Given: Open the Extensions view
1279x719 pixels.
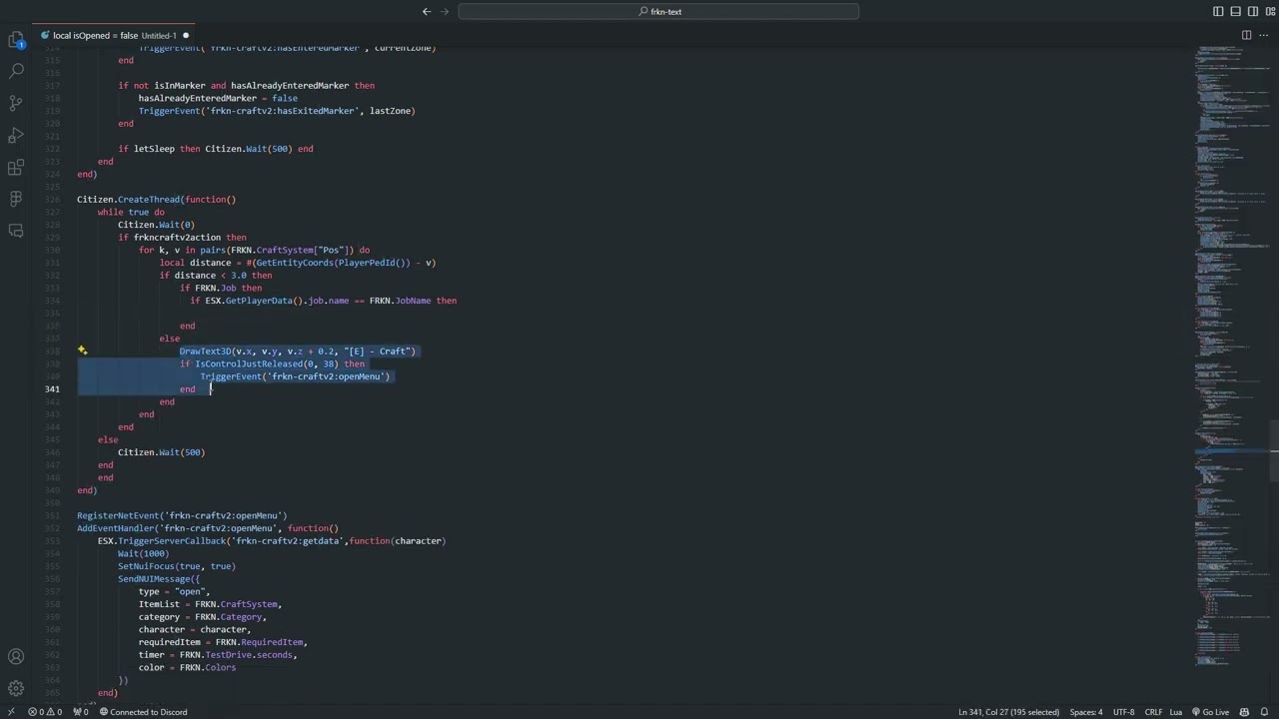Looking at the screenshot, I should [16, 168].
